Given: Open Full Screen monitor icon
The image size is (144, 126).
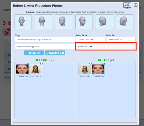Looking at the screenshot, I should pyautogui.click(x=127, y=5).
